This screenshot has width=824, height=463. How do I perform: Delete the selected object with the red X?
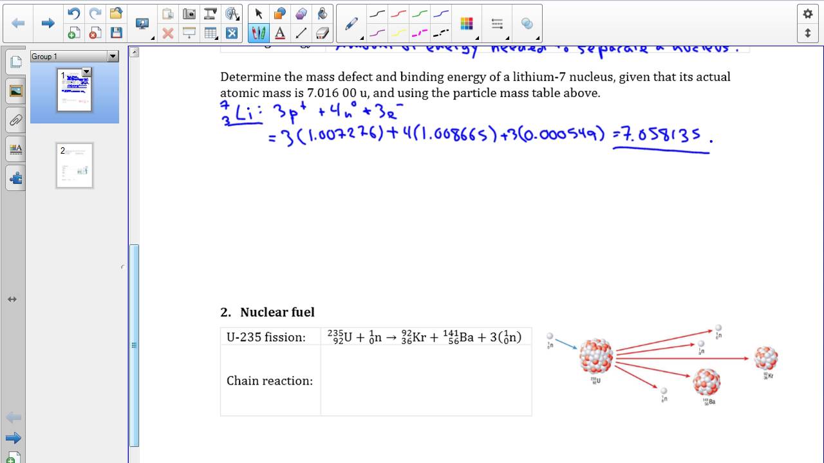click(x=167, y=33)
